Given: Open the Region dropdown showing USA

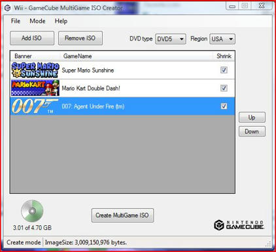Looking at the screenshot, I should (x=222, y=39).
